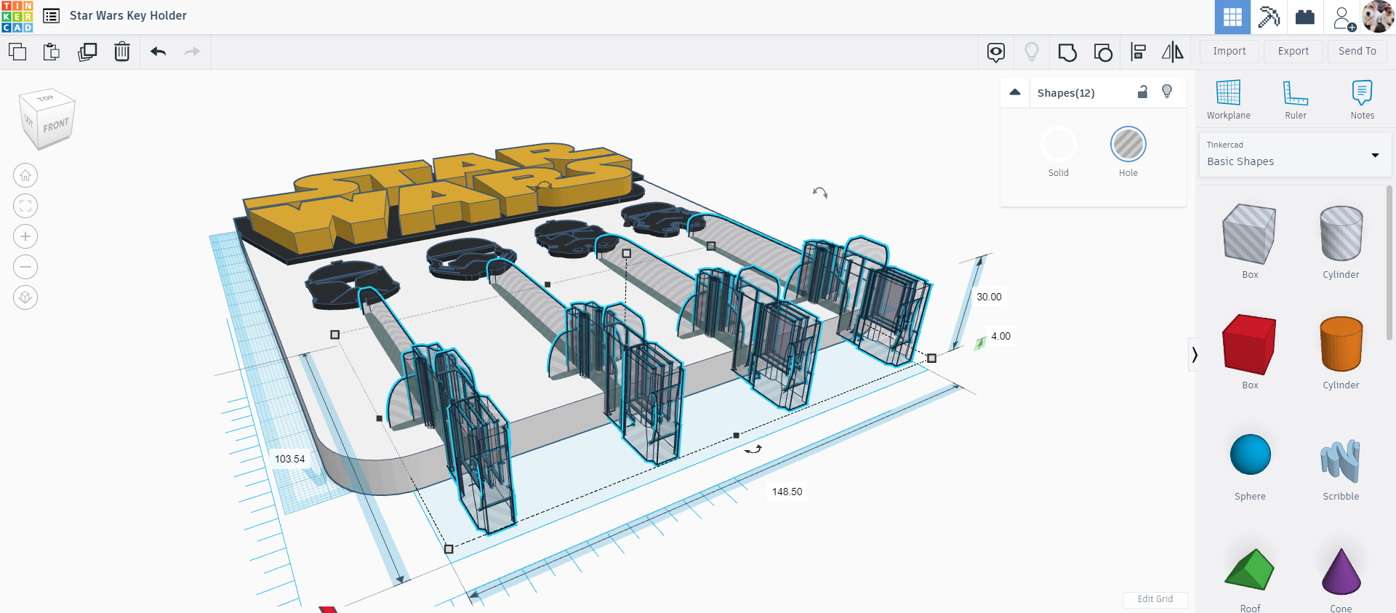Click the view cube FRONT face
Image resolution: width=1396 pixels, height=613 pixels.
pyautogui.click(x=55, y=127)
